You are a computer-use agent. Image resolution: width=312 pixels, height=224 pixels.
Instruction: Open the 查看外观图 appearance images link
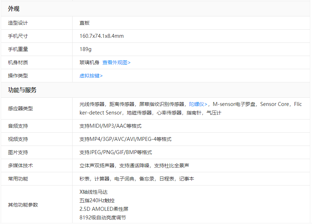tap(116, 62)
